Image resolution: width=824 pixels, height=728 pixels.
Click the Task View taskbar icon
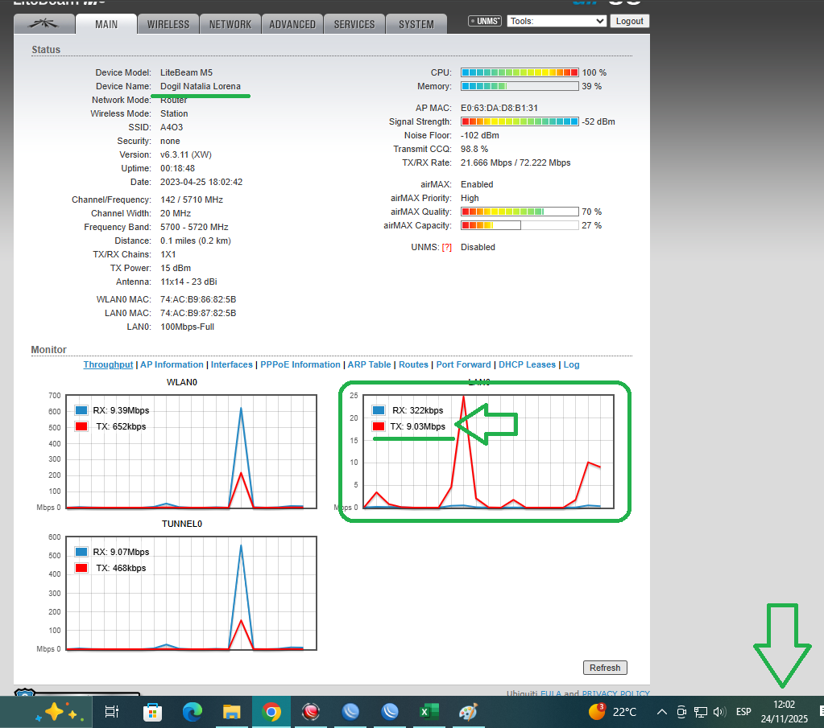[x=112, y=712]
